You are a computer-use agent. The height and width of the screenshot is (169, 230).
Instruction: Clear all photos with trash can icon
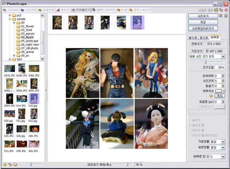226,16
